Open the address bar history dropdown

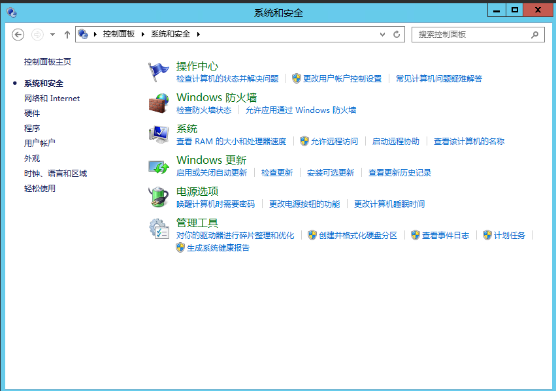383,35
